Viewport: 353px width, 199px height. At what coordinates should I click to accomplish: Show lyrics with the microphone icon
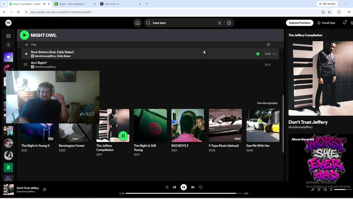313,190
